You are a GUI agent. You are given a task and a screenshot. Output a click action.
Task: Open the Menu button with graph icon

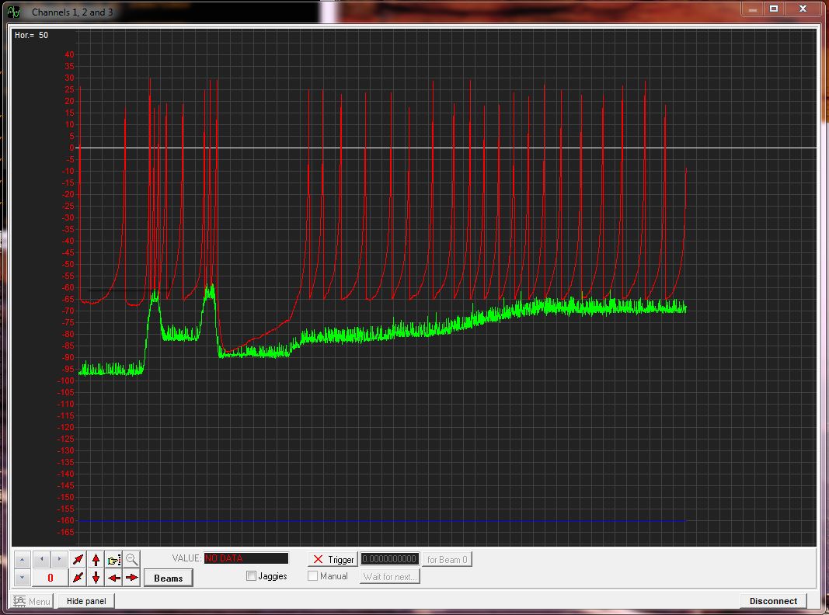pyautogui.click(x=32, y=601)
